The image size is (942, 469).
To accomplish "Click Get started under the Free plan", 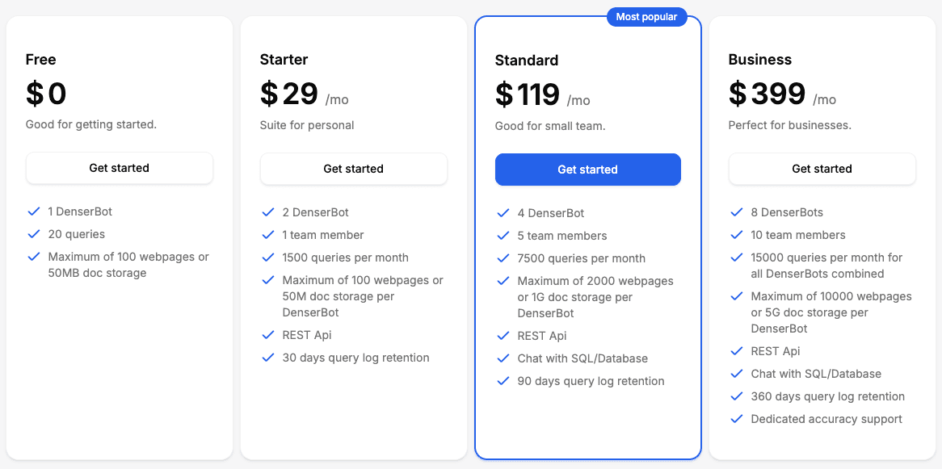I will pos(119,168).
